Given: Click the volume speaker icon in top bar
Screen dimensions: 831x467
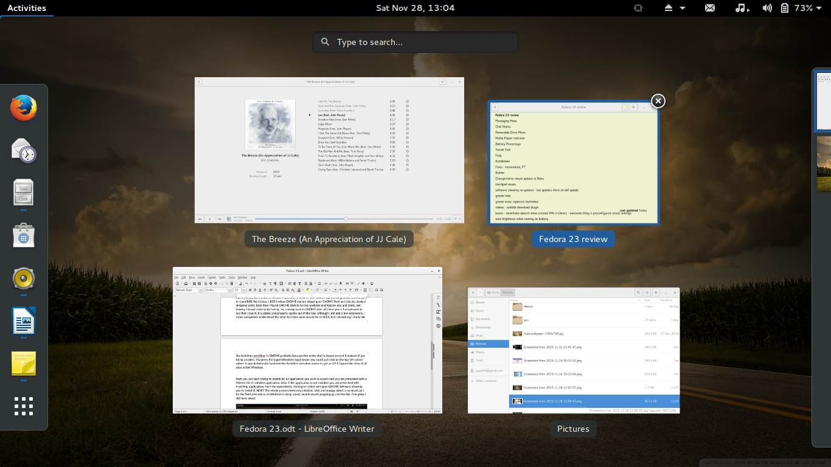Looking at the screenshot, I should point(768,8).
